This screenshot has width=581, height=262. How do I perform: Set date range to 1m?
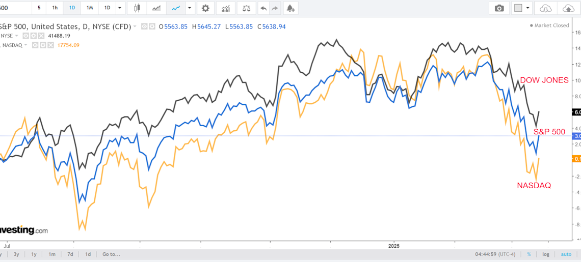52,254
